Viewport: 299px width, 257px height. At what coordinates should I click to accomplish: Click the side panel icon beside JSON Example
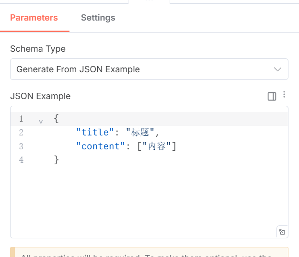[272, 97]
